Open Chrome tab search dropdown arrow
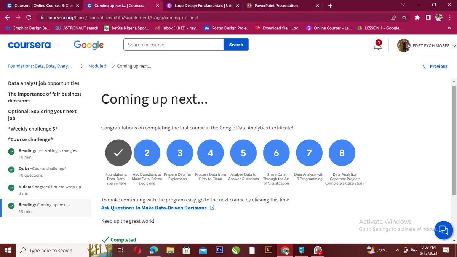The width and height of the screenshot is (457, 257). 403,5
